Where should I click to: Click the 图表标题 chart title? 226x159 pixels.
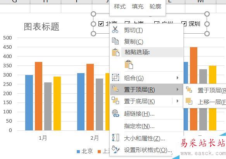41,27
